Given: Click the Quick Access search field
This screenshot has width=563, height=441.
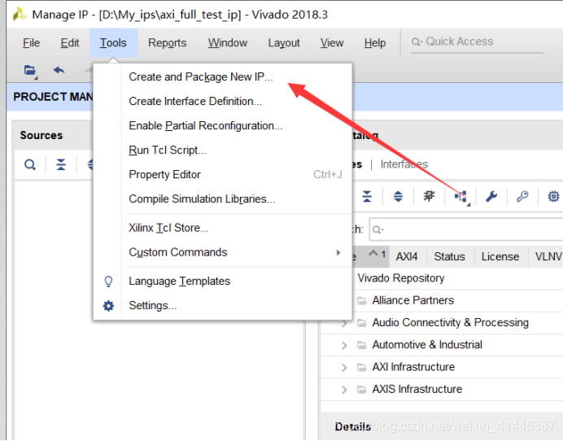Looking at the screenshot, I should tap(477, 42).
